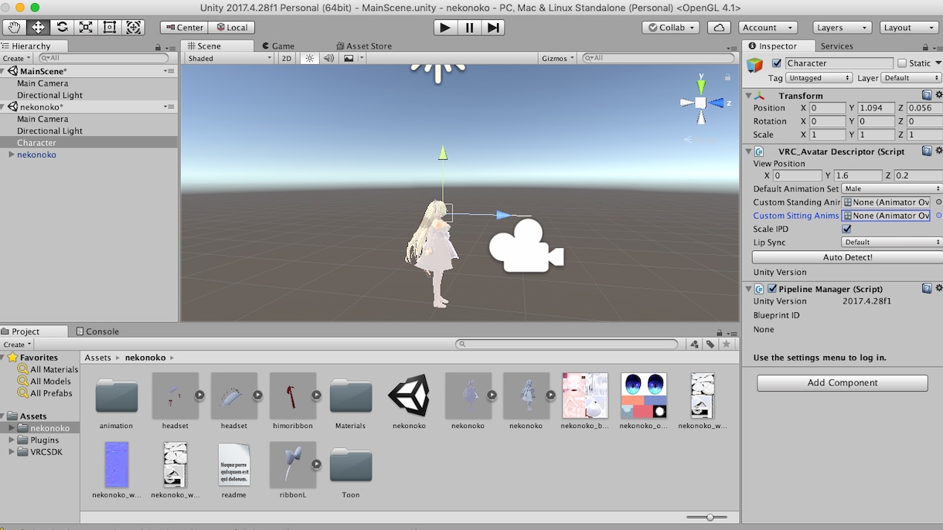
Task: Select VRCSDK folder in Project tree
Action: point(46,452)
